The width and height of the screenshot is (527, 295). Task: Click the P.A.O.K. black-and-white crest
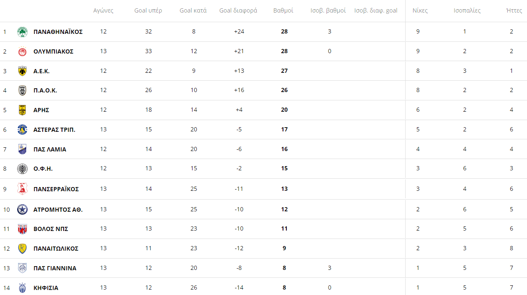22,90
